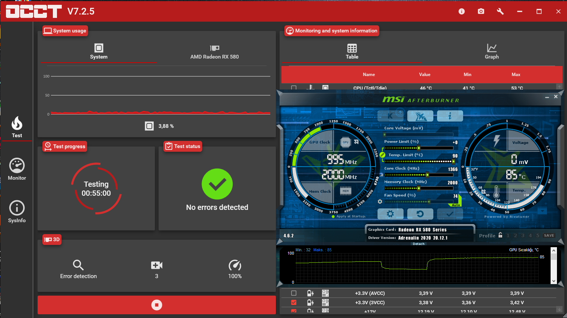
Task: Open the fan speed curve gear icon
Action: click(x=380, y=201)
